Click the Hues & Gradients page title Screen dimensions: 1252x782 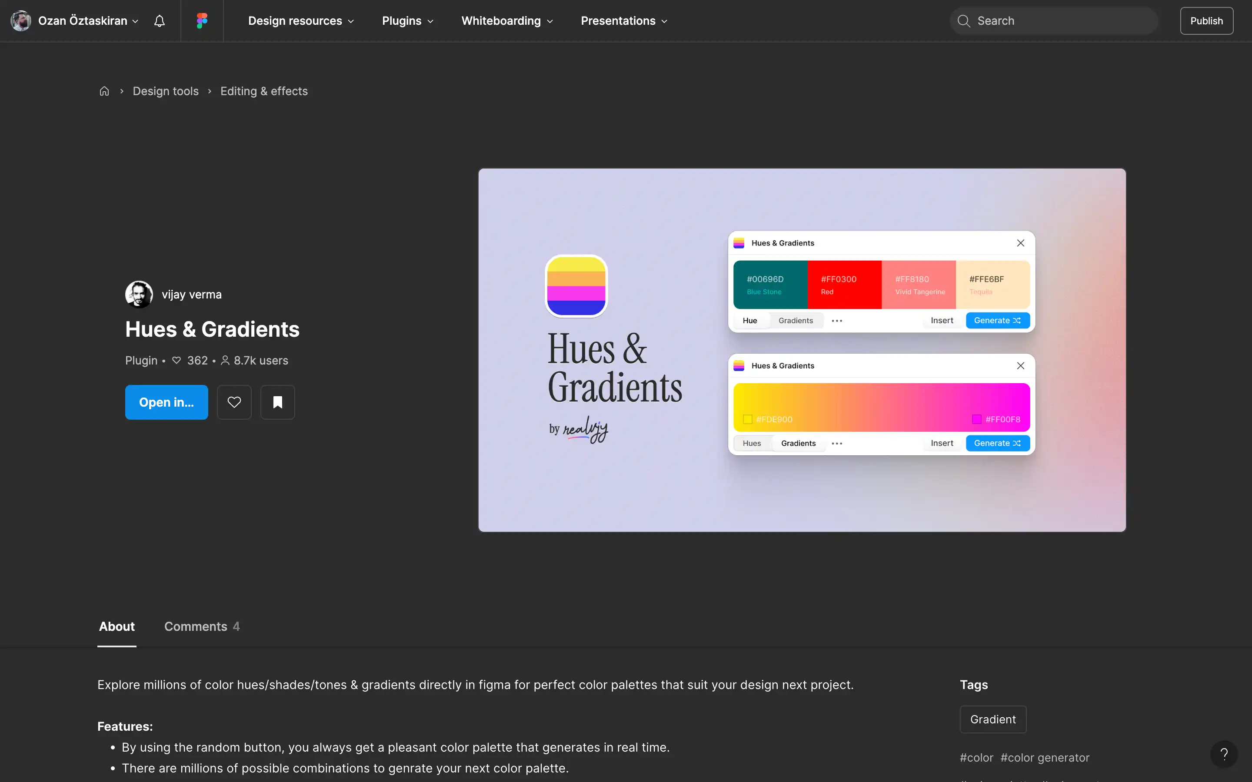[212, 329]
